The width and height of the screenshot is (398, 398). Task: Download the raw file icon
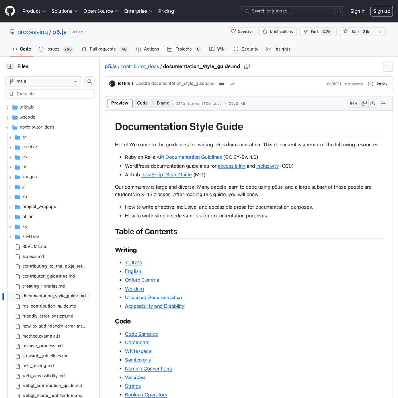click(x=373, y=103)
